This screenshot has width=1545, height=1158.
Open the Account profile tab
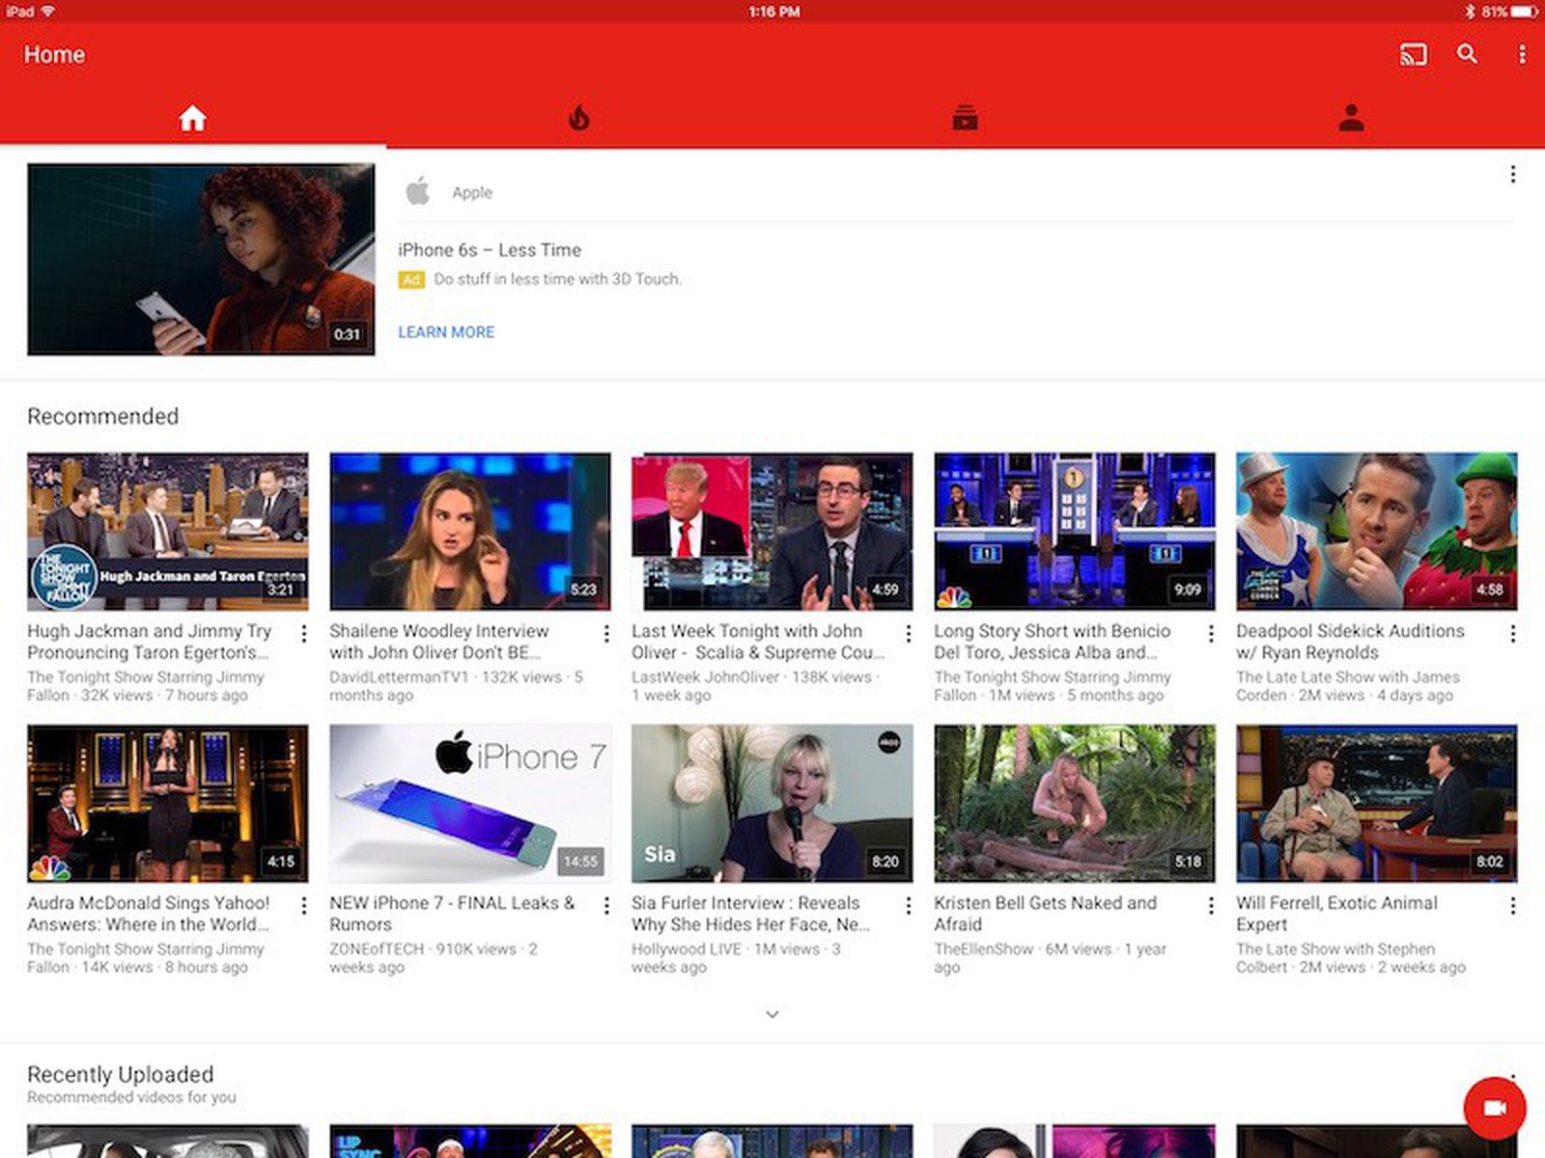[x=1351, y=119]
